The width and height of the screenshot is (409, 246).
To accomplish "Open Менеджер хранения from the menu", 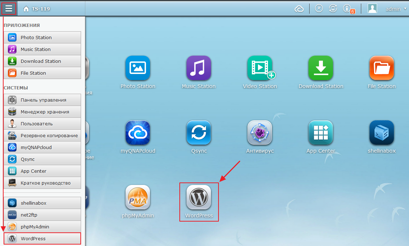I will [x=42, y=112].
